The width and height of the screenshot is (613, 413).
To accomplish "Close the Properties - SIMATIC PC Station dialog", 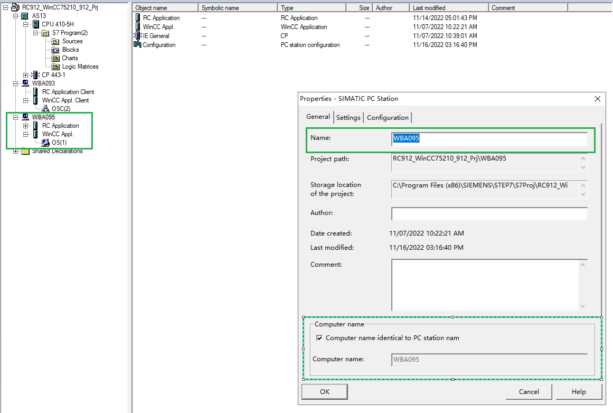I will coord(597,99).
